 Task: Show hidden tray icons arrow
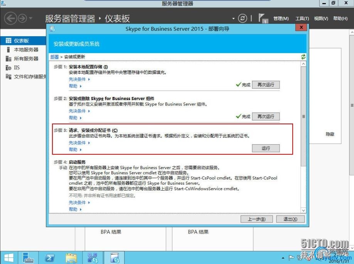coord(283,258)
